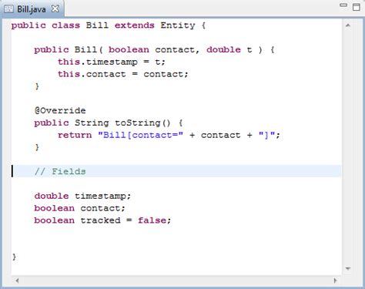Click the @Override annotation

pyautogui.click(x=60, y=111)
